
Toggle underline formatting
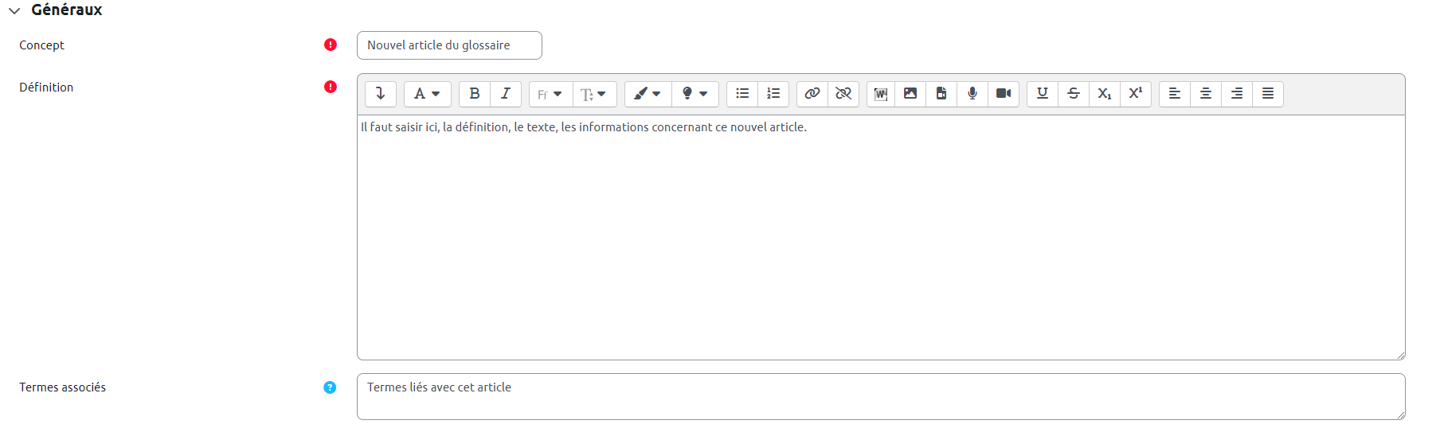(x=1042, y=94)
